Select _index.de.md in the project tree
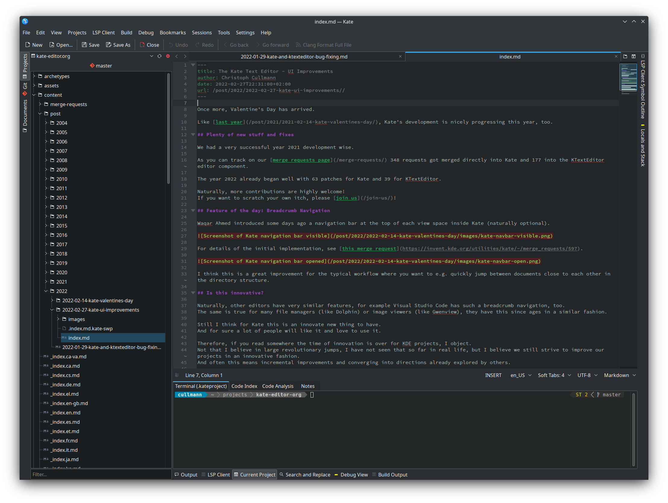This screenshot has height=503, width=668. pos(65,385)
